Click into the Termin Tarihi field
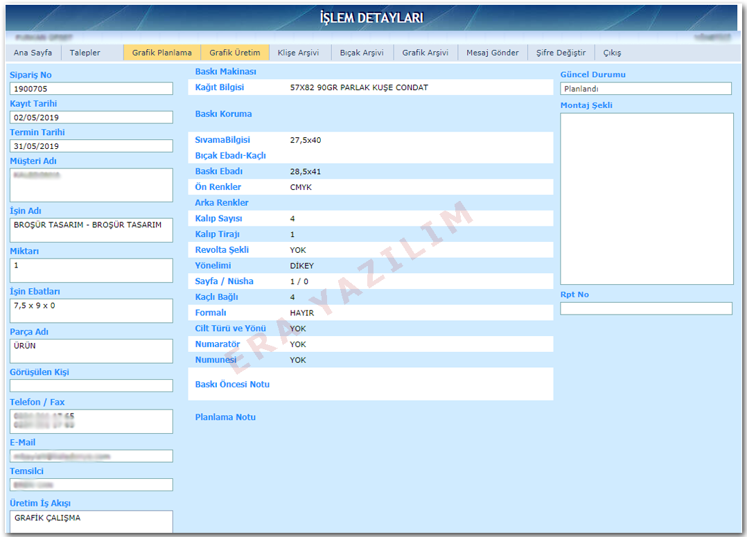Screen dimensions: 747x537 pyautogui.click(x=91, y=146)
